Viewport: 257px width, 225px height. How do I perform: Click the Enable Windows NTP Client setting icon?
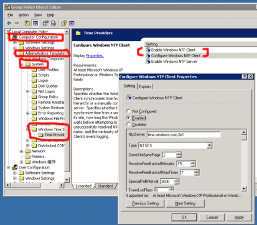[x=148, y=50]
